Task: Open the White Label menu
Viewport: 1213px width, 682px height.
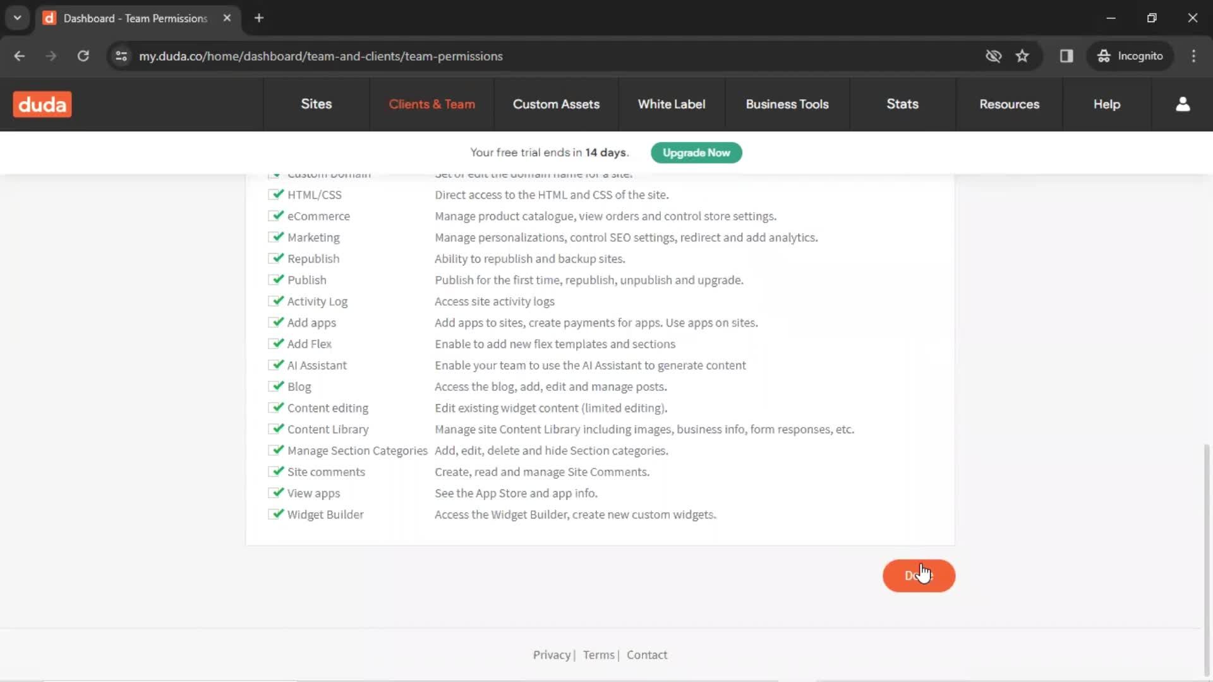Action: (672, 104)
